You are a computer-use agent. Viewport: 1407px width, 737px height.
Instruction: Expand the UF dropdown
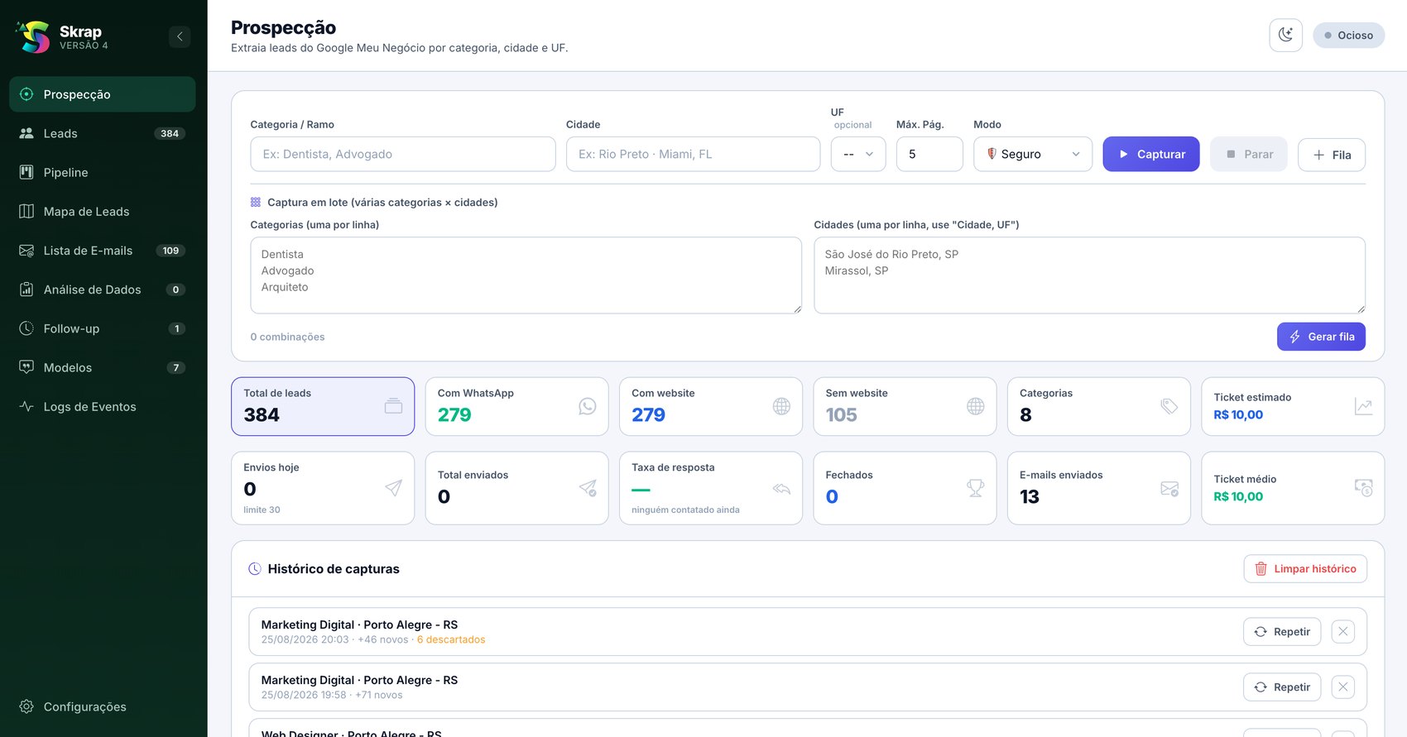858,154
